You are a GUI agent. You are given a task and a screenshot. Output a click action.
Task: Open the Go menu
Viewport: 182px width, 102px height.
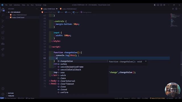tap(28, 5)
